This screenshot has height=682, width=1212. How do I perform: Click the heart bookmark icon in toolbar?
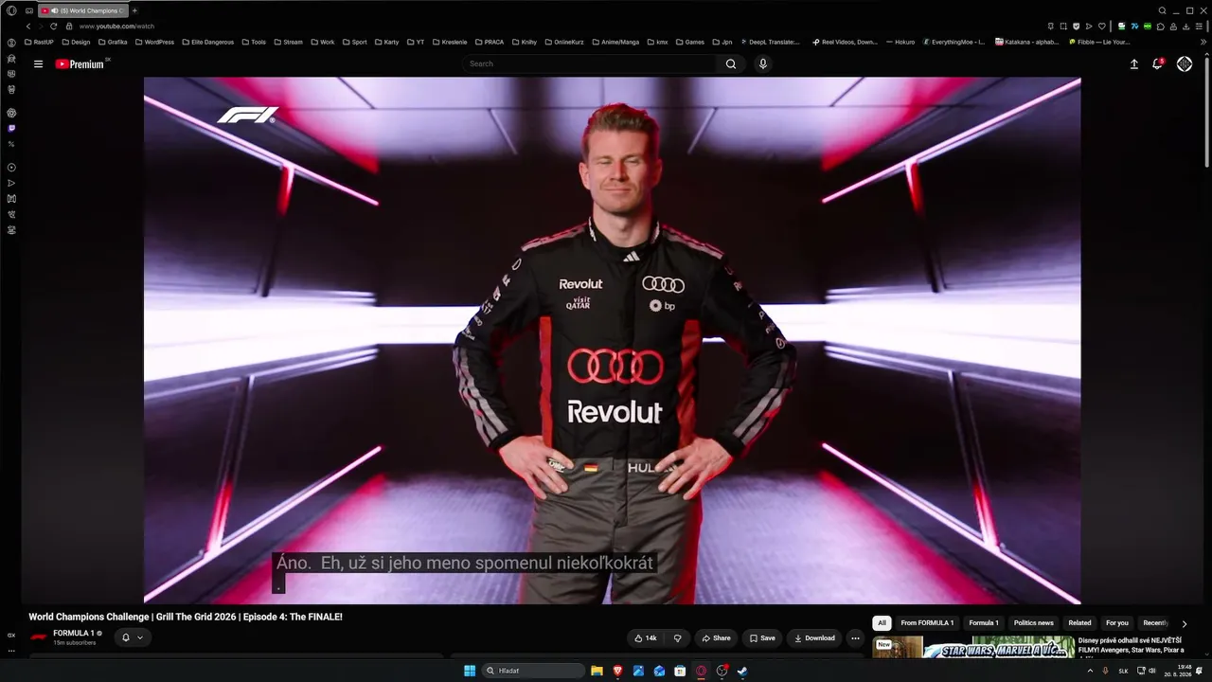1101,27
